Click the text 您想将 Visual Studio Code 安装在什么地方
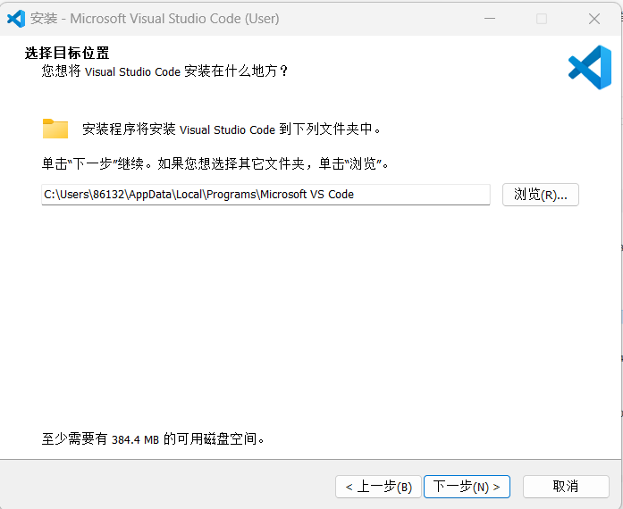The height and width of the screenshot is (509, 623). click(x=164, y=71)
